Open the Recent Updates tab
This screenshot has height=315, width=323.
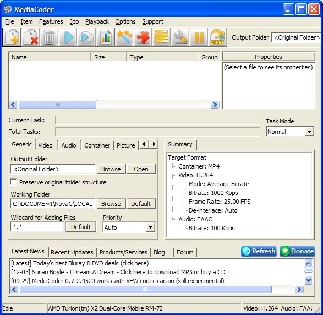tap(72, 252)
